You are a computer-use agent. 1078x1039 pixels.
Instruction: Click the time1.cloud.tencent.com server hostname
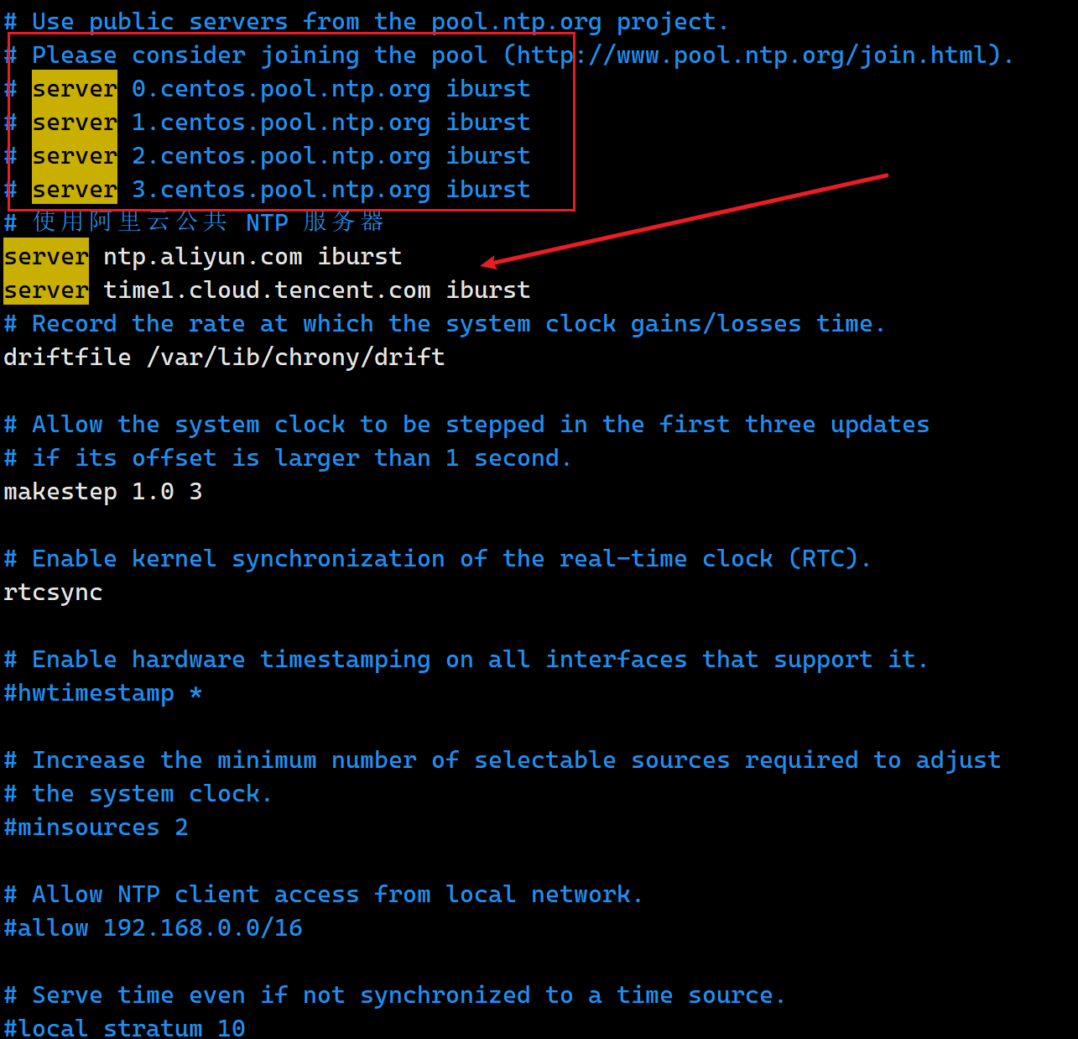click(x=267, y=290)
